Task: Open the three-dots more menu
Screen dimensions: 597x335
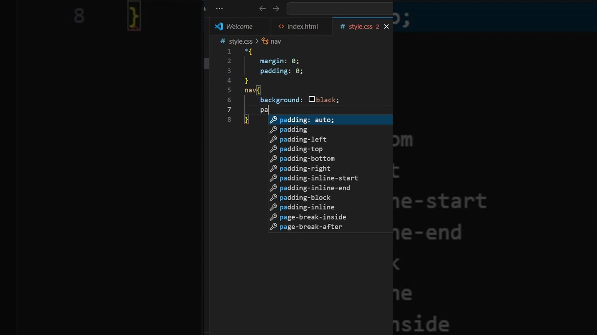Action: pos(219,8)
